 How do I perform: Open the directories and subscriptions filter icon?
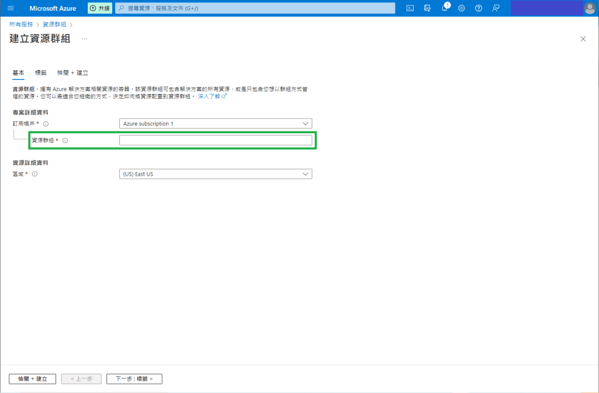tap(428, 8)
